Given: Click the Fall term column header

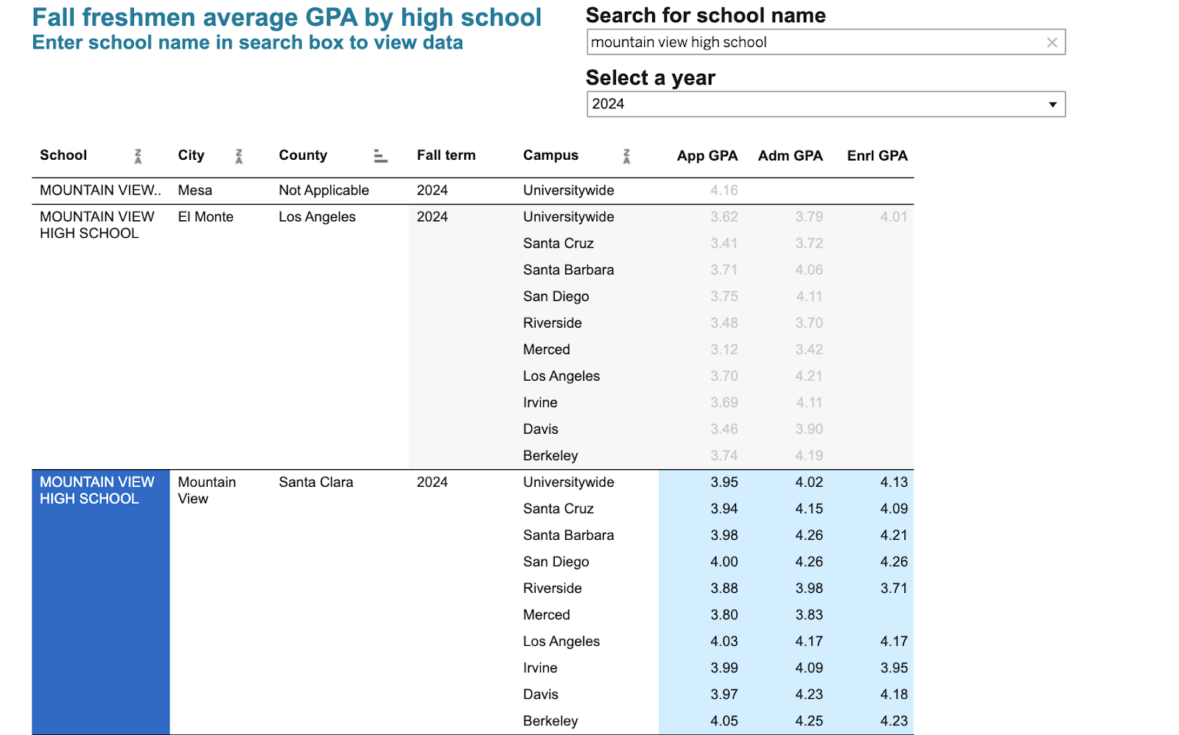Looking at the screenshot, I should tap(446, 155).
